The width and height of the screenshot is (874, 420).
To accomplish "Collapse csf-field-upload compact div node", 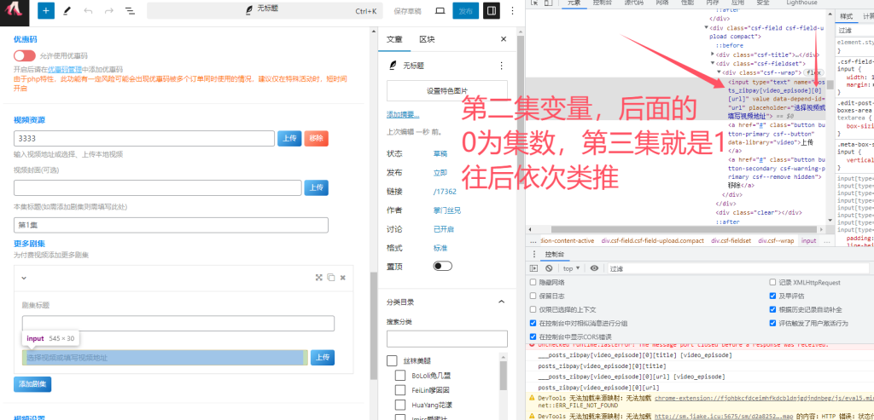I will [x=706, y=27].
